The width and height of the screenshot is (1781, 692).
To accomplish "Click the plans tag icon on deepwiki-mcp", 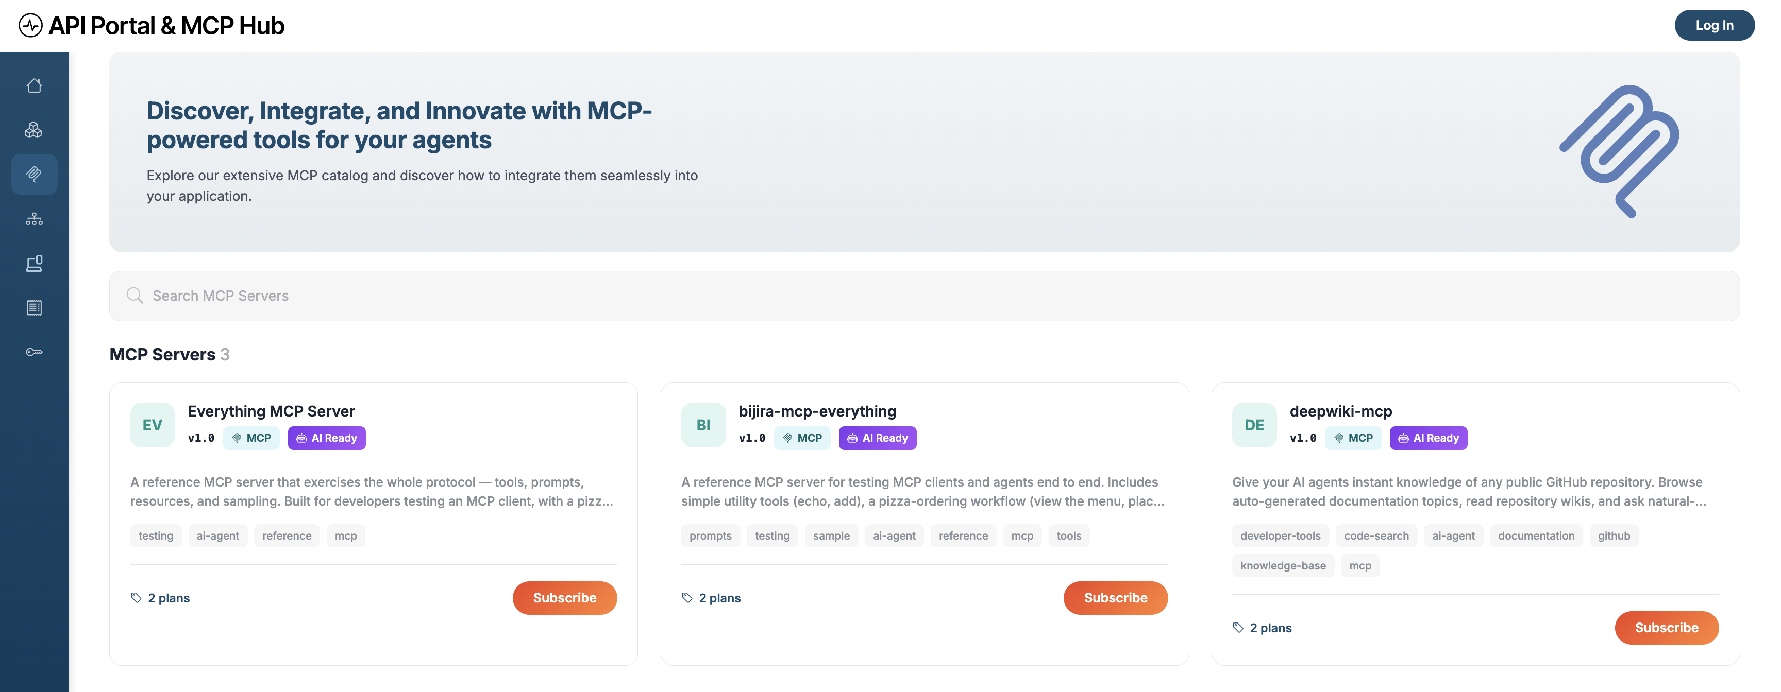I will click(1238, 627).
